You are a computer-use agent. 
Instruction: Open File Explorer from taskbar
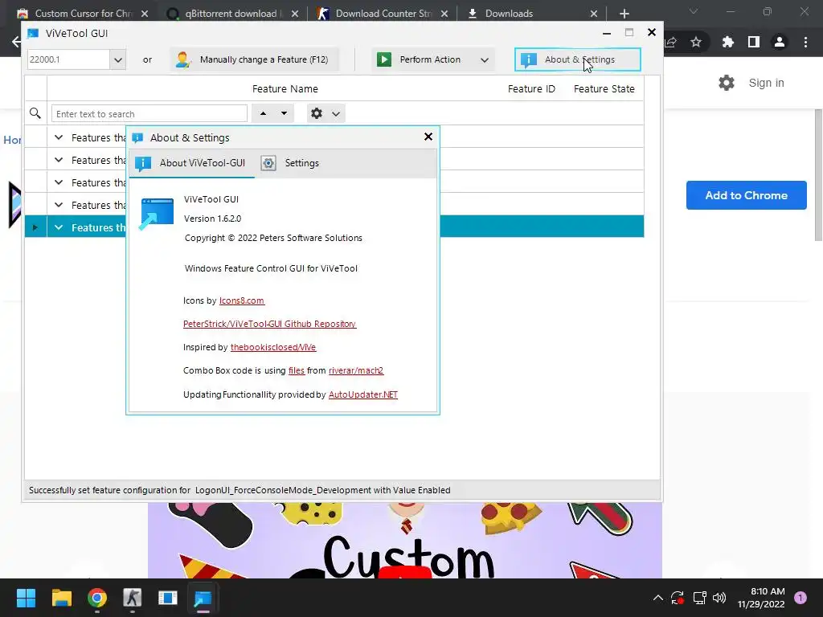[x=61, y=598]
